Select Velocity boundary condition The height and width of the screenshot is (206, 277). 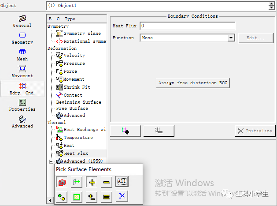(x=70, y=56)
